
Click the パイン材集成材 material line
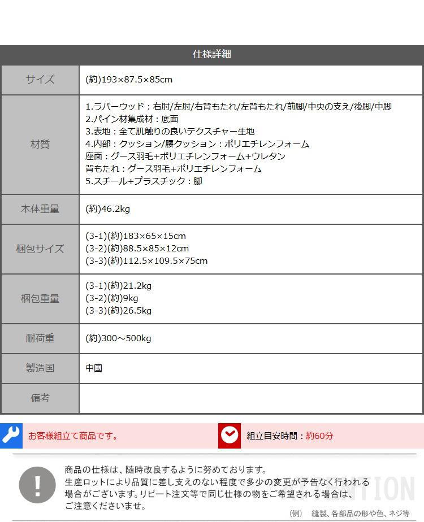point(132,119)
